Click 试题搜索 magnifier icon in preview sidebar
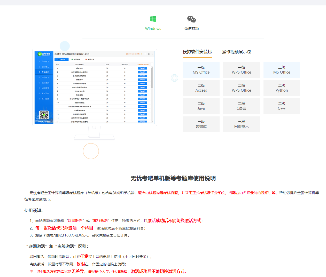This screenshot has width=326, height=277. click(40, 88)
